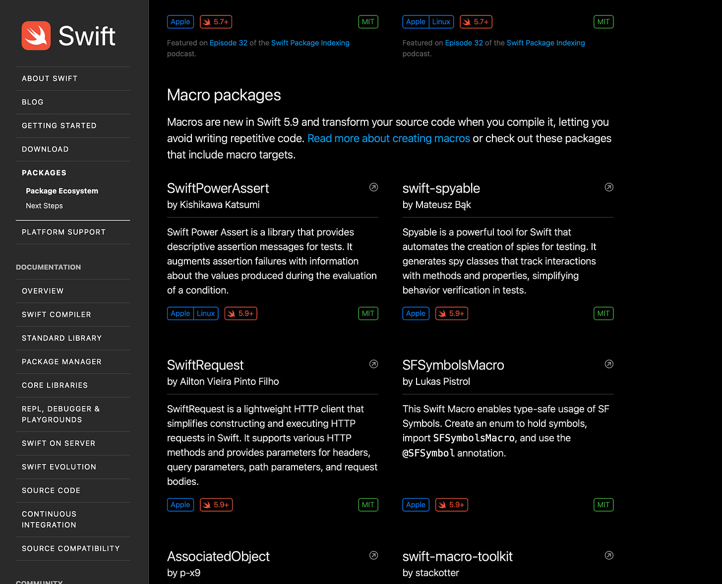This screenshot has height=584, width=722.
Task: Click Apple badge under SwiftPowerAssert
Action: click(x=180, y=314)
